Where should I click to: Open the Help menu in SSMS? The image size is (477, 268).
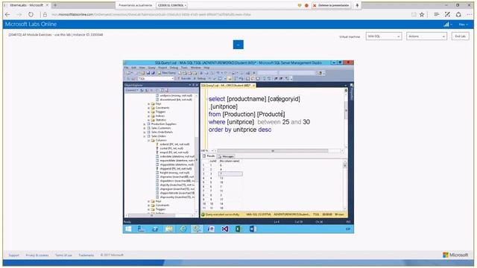coord(206,68)
